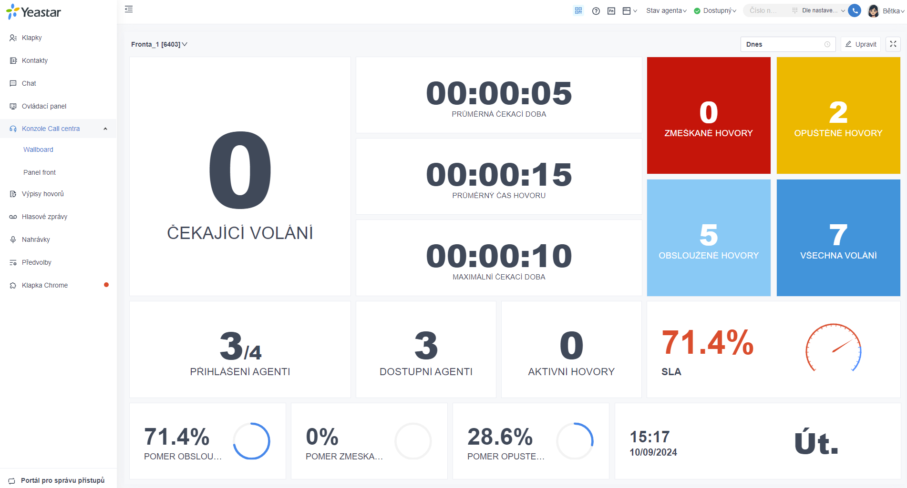Click the Klapka Chrome puzzle icon
Viewport: 907px width, 488px height.
tap(13, 285)
